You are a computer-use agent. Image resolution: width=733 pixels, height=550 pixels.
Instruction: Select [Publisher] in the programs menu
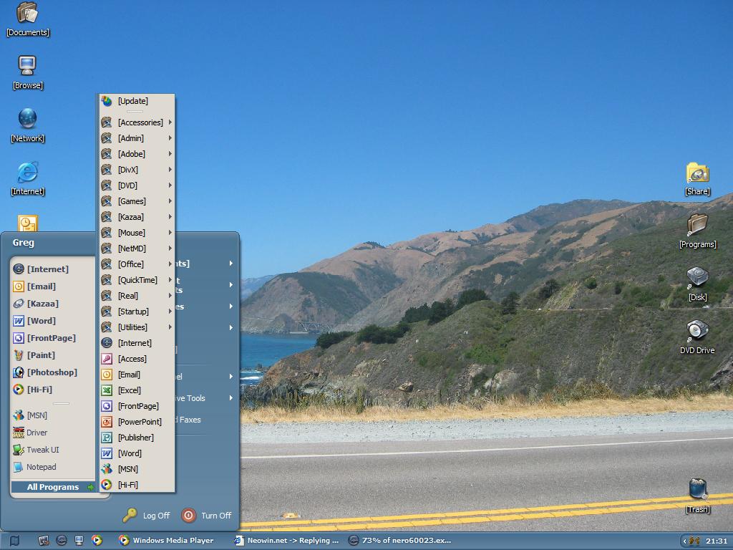pos(137,438)
